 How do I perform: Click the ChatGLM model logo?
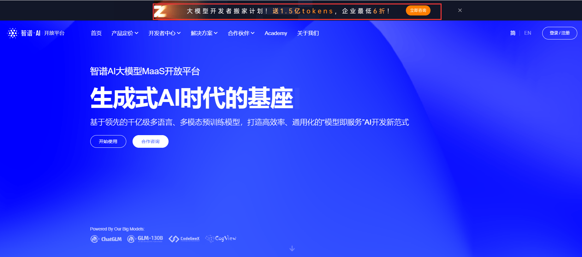(106, 239)
